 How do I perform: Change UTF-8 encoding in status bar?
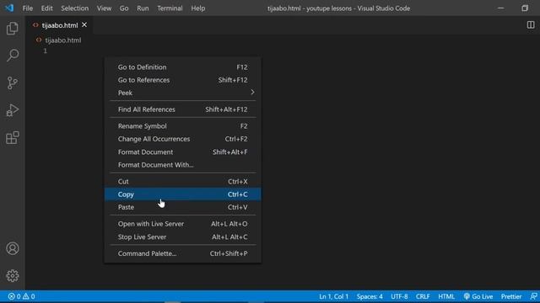pos(399,296)
